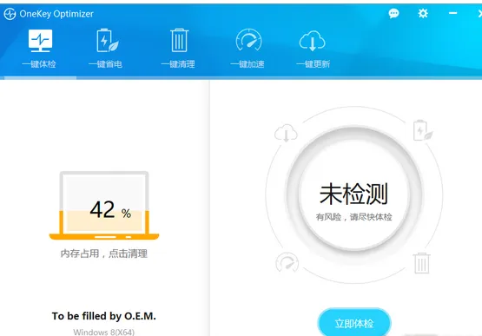482x336 pixels.
Task: Click the OneKey Optimizer logo icon
Action: 10,14
